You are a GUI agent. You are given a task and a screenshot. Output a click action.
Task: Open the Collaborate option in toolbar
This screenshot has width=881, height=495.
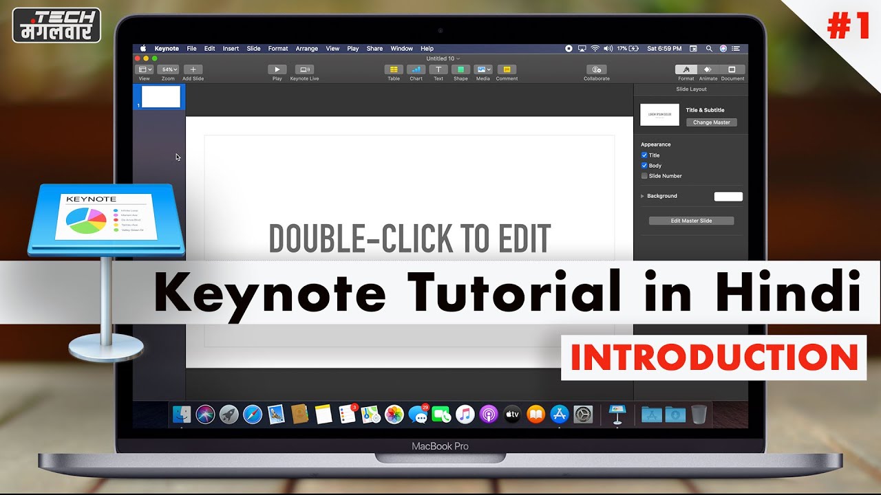(597, 69)
